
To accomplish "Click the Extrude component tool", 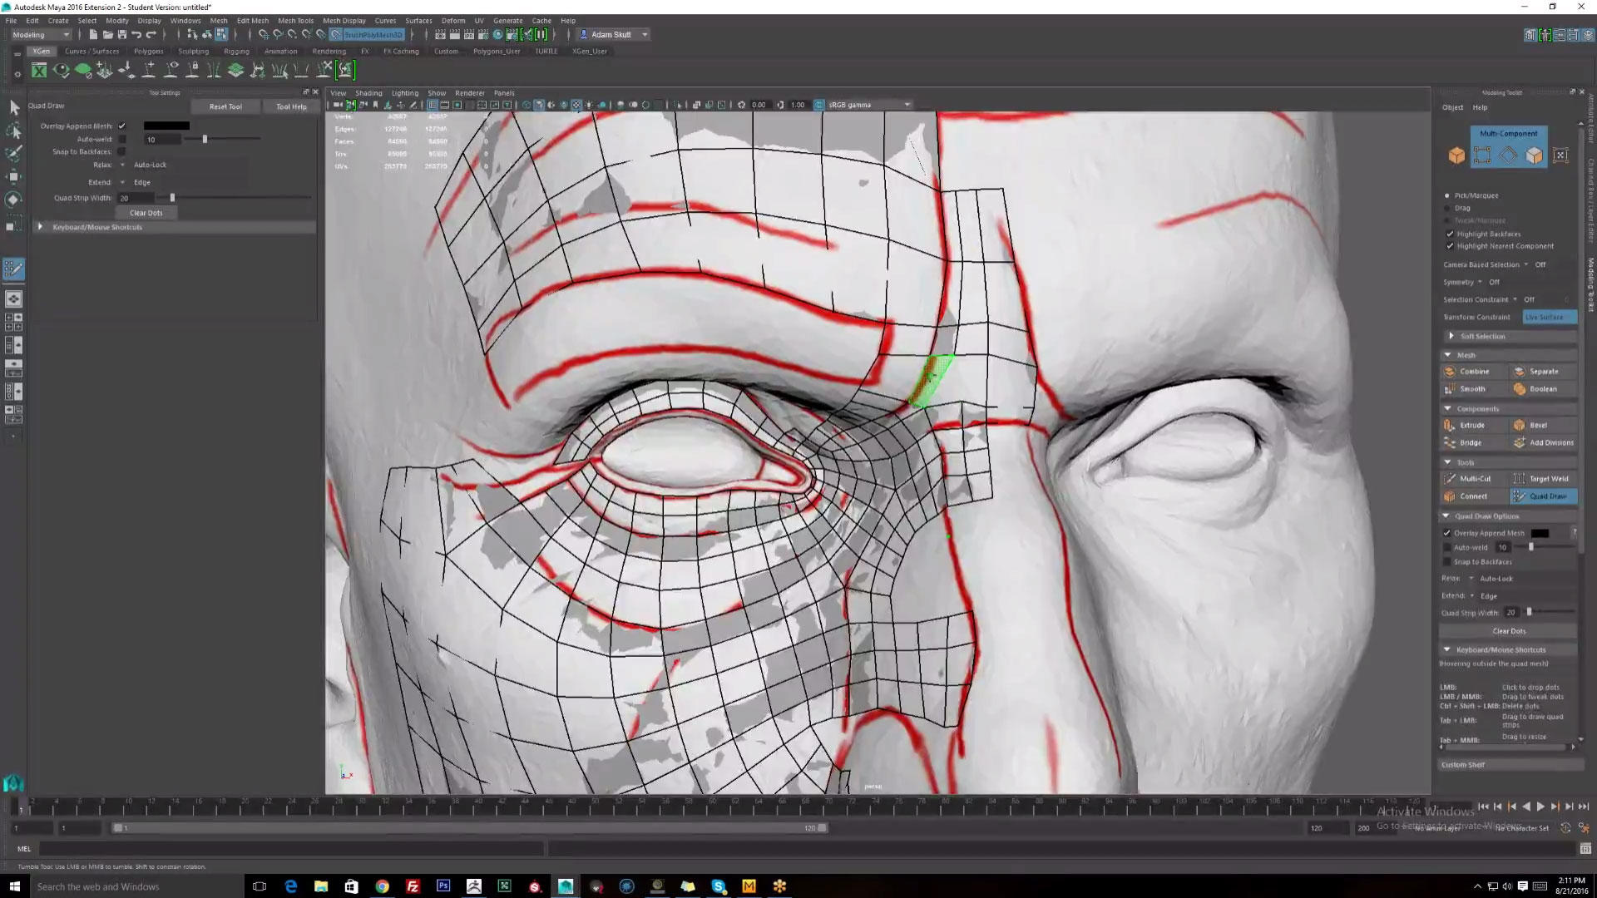I will tap(1471, 425).
